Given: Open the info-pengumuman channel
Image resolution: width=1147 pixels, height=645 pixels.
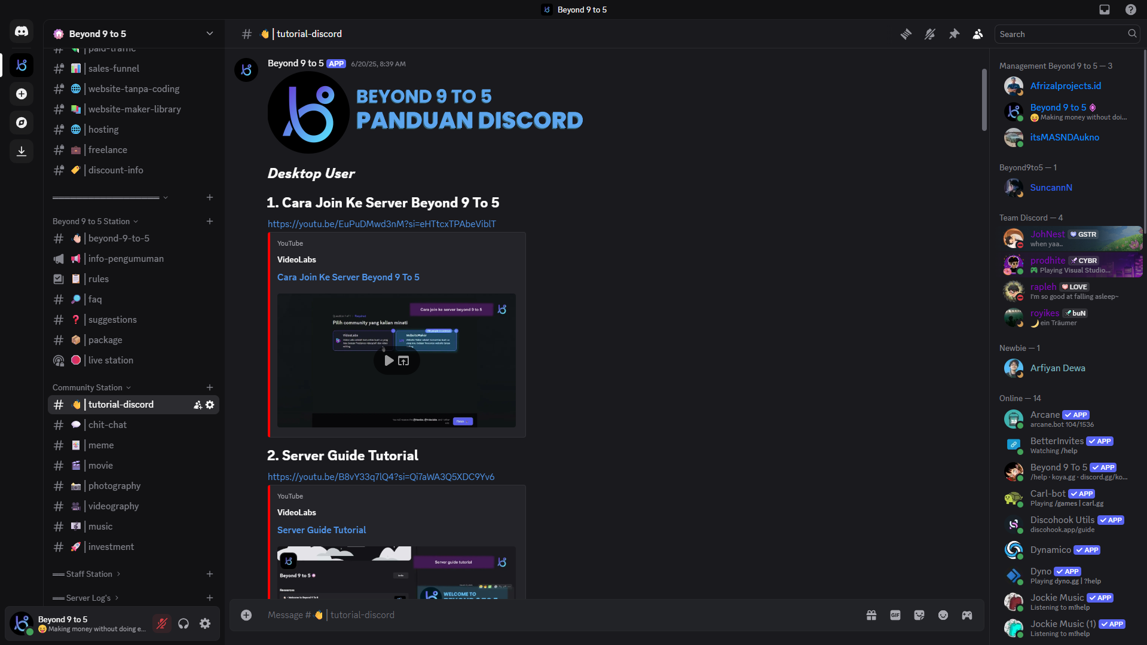Looking at the screenshot, I should 133,259.
